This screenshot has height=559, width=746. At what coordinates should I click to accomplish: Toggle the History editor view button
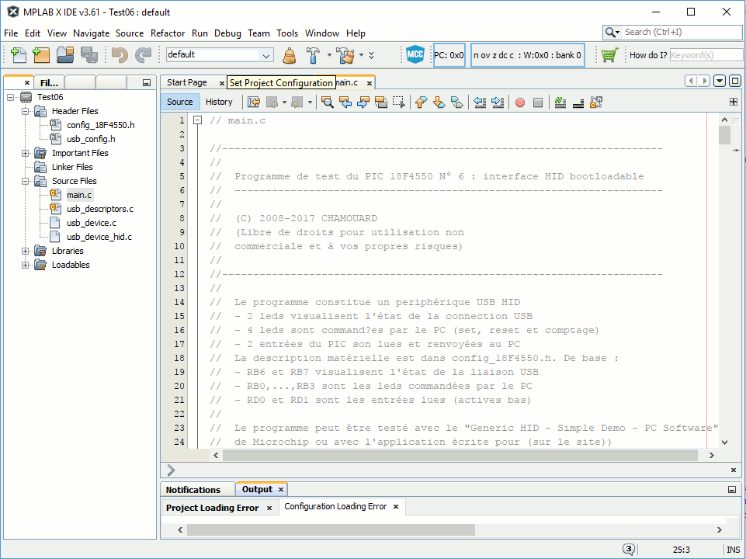pos(219,102)
